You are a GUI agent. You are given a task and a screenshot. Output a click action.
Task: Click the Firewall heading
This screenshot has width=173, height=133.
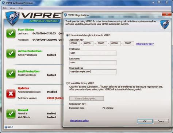23,110
